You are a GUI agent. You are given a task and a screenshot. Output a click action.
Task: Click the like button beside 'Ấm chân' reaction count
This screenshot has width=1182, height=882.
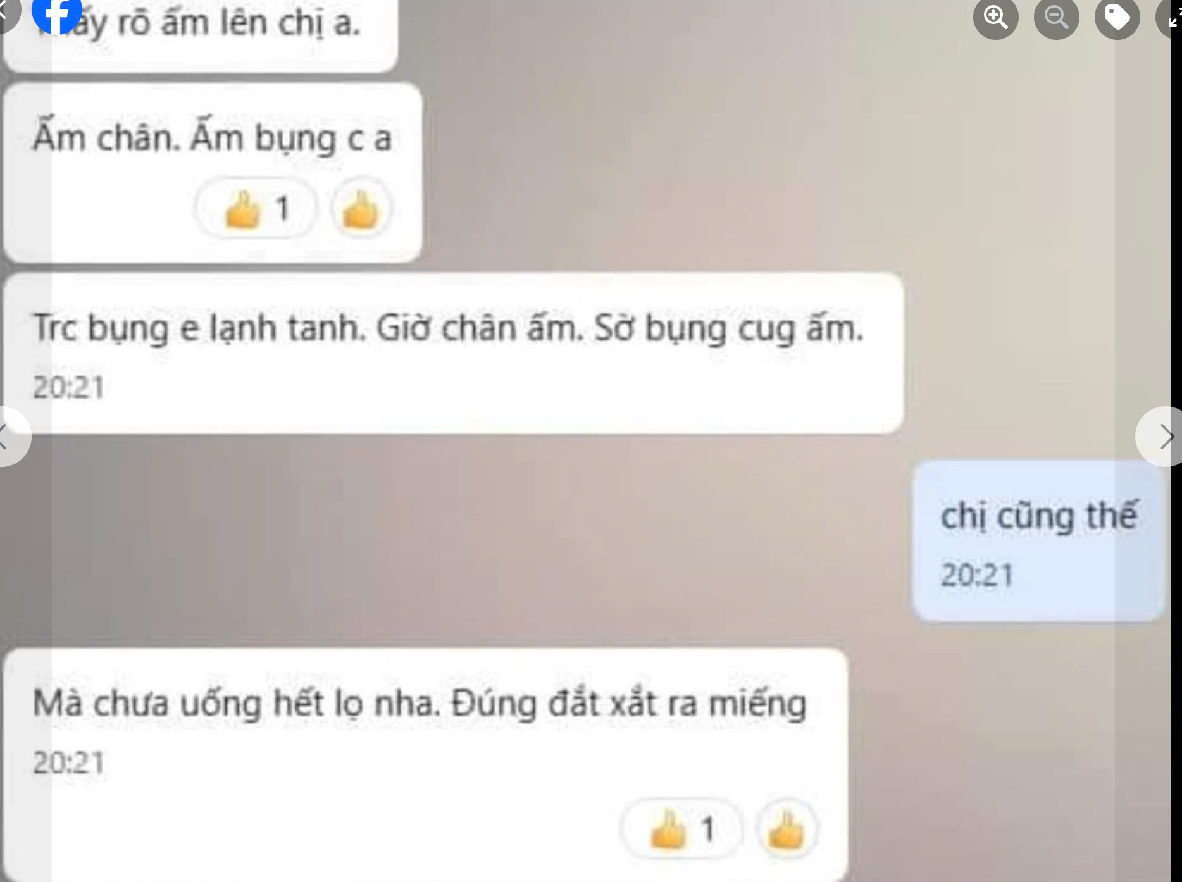[361, 208]
